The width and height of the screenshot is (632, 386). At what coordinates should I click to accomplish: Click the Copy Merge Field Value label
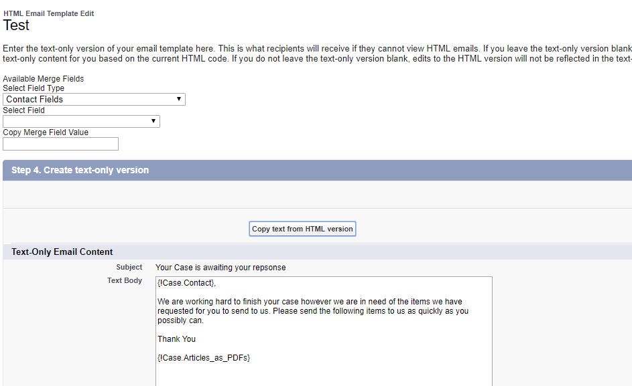click(44, 132)
